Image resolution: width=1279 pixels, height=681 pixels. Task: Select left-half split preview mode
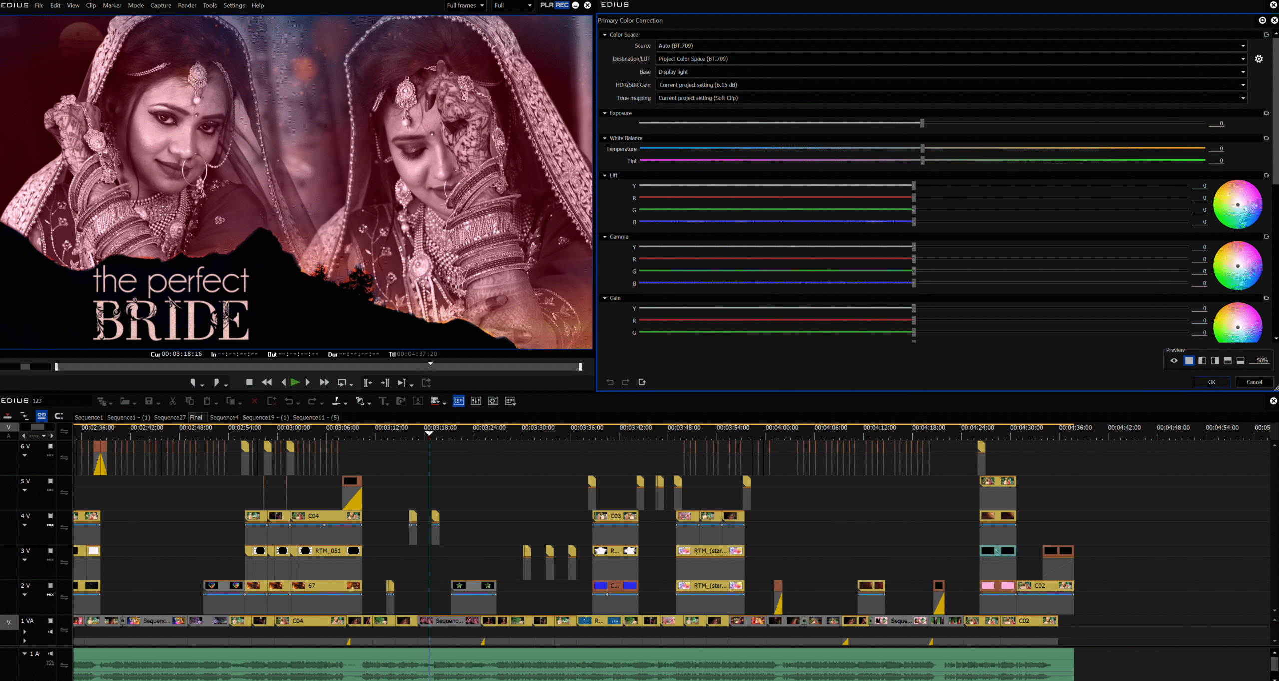tap(1202, 360)
